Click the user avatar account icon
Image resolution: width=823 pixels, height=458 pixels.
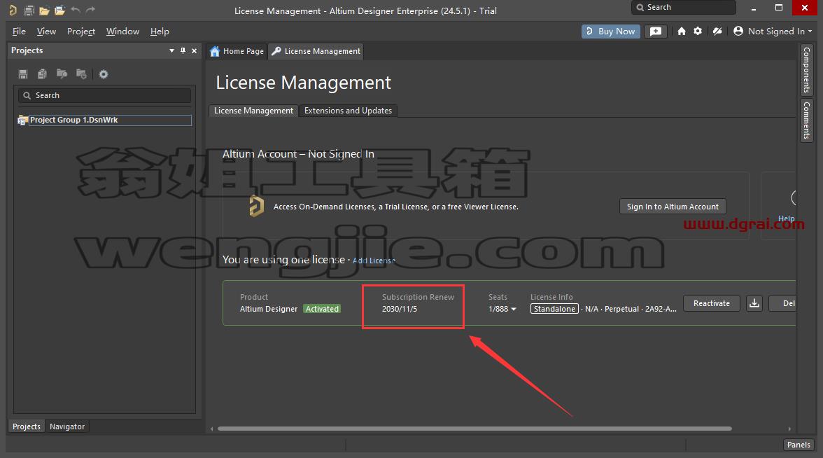pyautogui.click(x=738, y=31)
